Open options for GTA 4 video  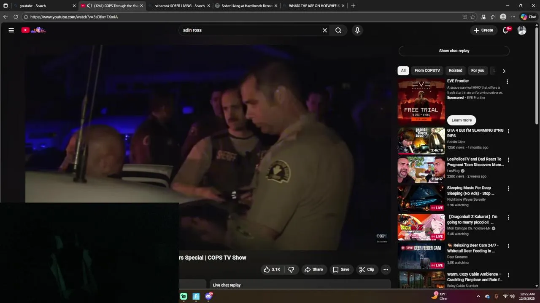click(508, 131)
